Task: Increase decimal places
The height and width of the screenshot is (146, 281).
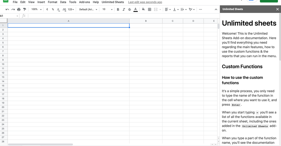Action: click(64, 10)
